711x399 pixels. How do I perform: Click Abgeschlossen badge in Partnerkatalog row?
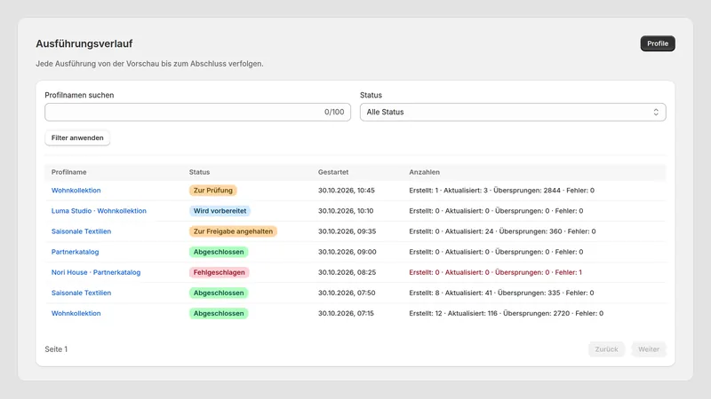pos(219,252)
